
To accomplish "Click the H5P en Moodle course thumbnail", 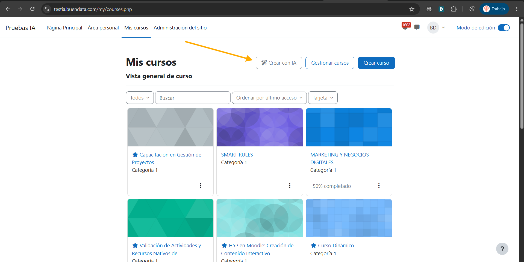I will pyautogui.click(x=260, y=218).
